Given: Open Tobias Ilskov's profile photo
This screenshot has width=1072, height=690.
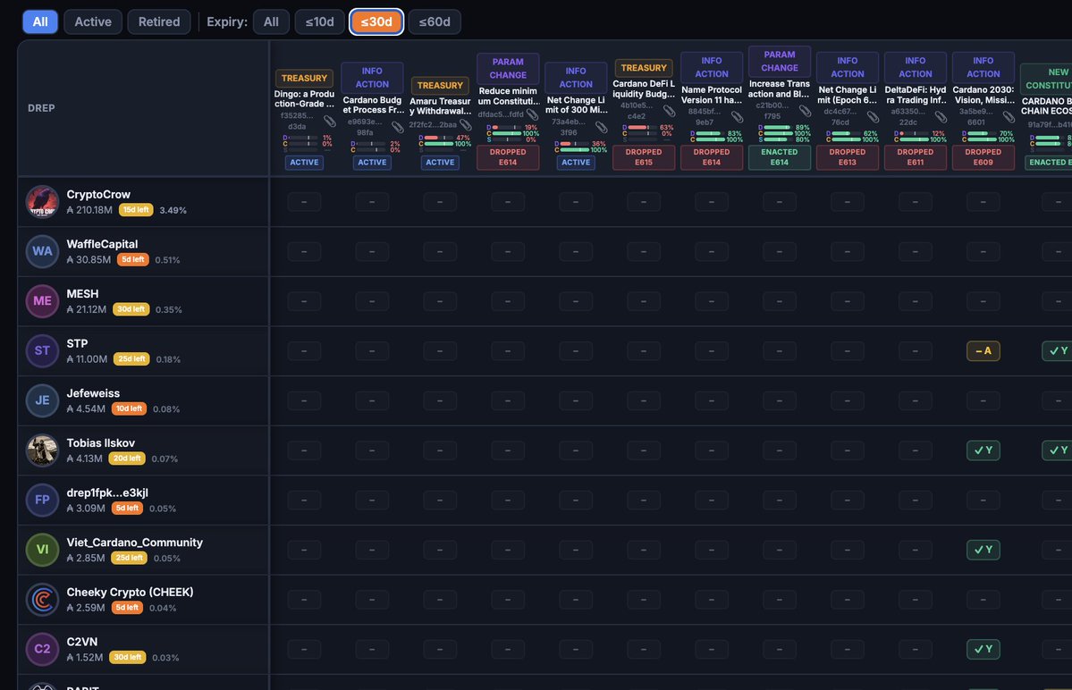Looking at the screenshot, I should 42,450.
